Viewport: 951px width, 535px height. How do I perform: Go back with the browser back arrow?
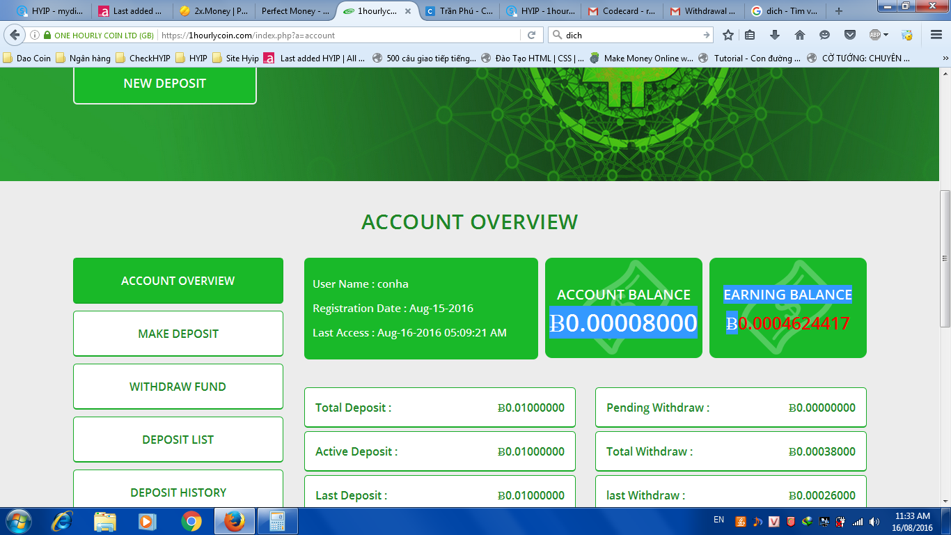click(15, 35)
